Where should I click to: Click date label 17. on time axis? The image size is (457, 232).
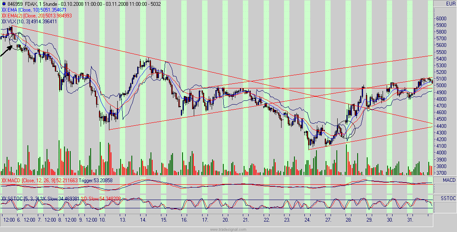(205, 220)
